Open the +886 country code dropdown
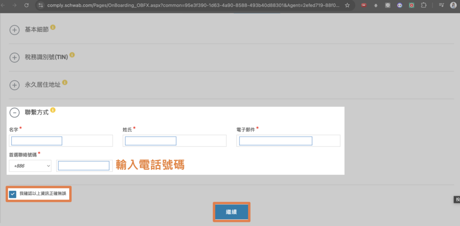The height and width of the screenshot is (226, 460). 30,166
